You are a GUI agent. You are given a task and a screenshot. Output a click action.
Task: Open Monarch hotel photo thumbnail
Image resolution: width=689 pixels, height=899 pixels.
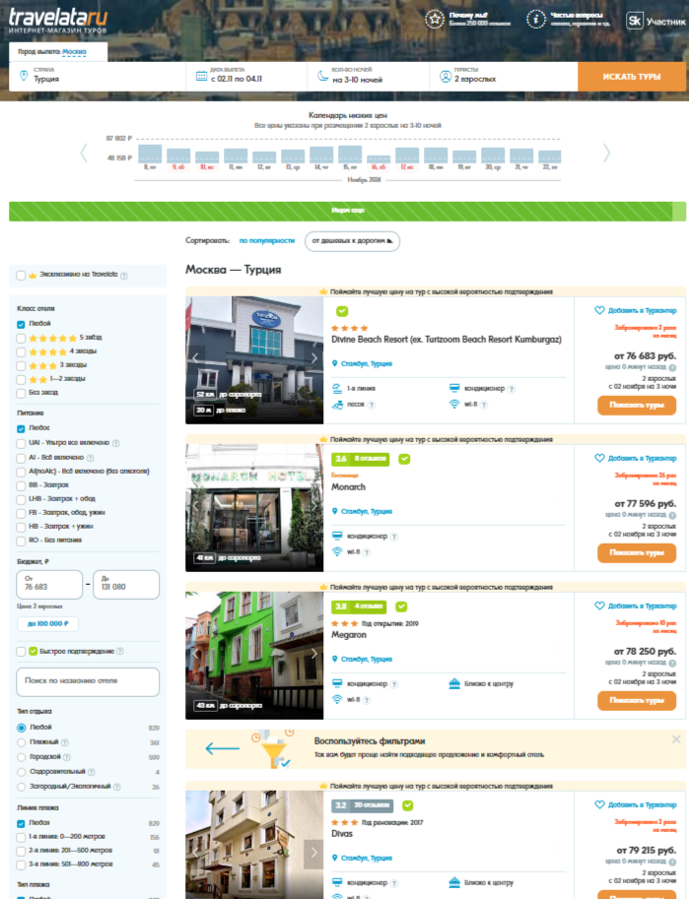(254, 507)
